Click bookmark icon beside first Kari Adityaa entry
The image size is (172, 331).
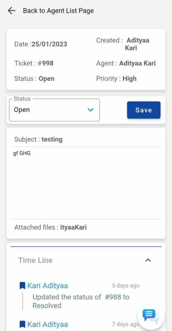[22, 286]
